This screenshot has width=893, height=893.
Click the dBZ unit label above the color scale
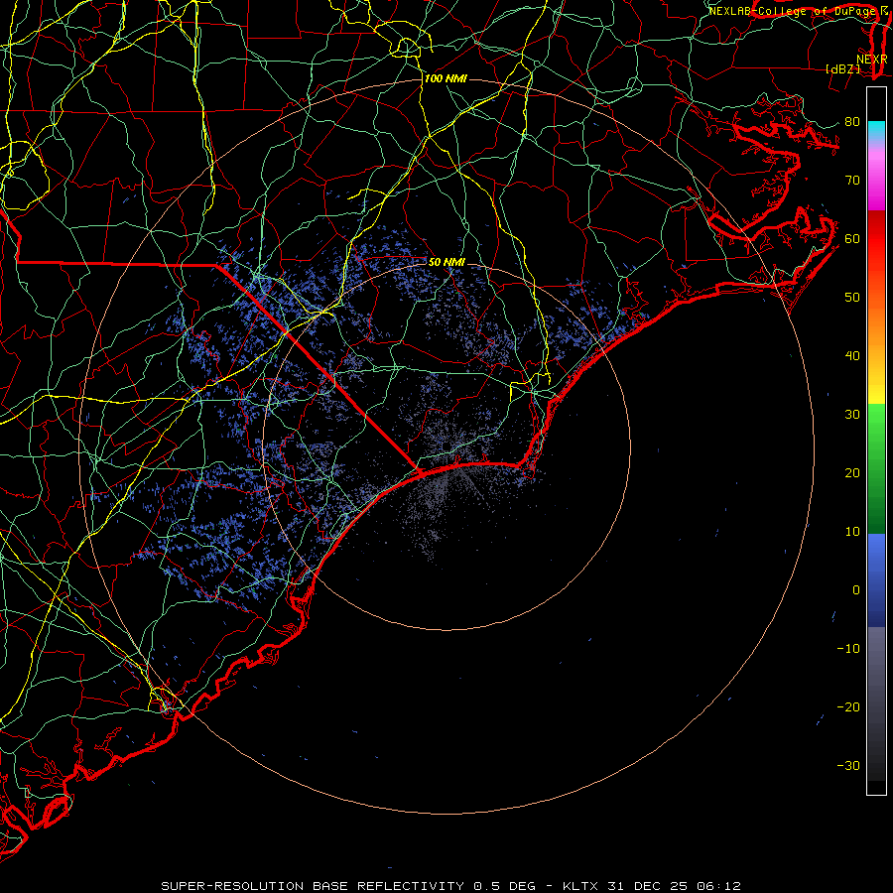click(x=842, y=68)
